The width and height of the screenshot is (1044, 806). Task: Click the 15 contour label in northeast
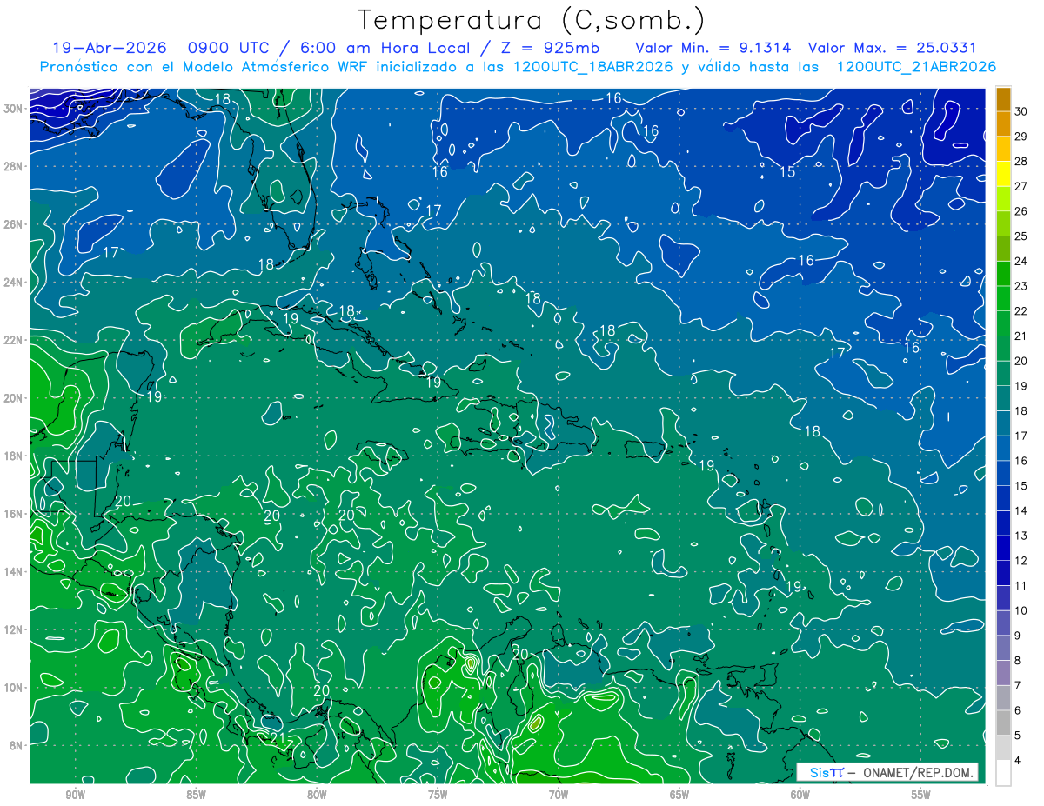(787, 172)
